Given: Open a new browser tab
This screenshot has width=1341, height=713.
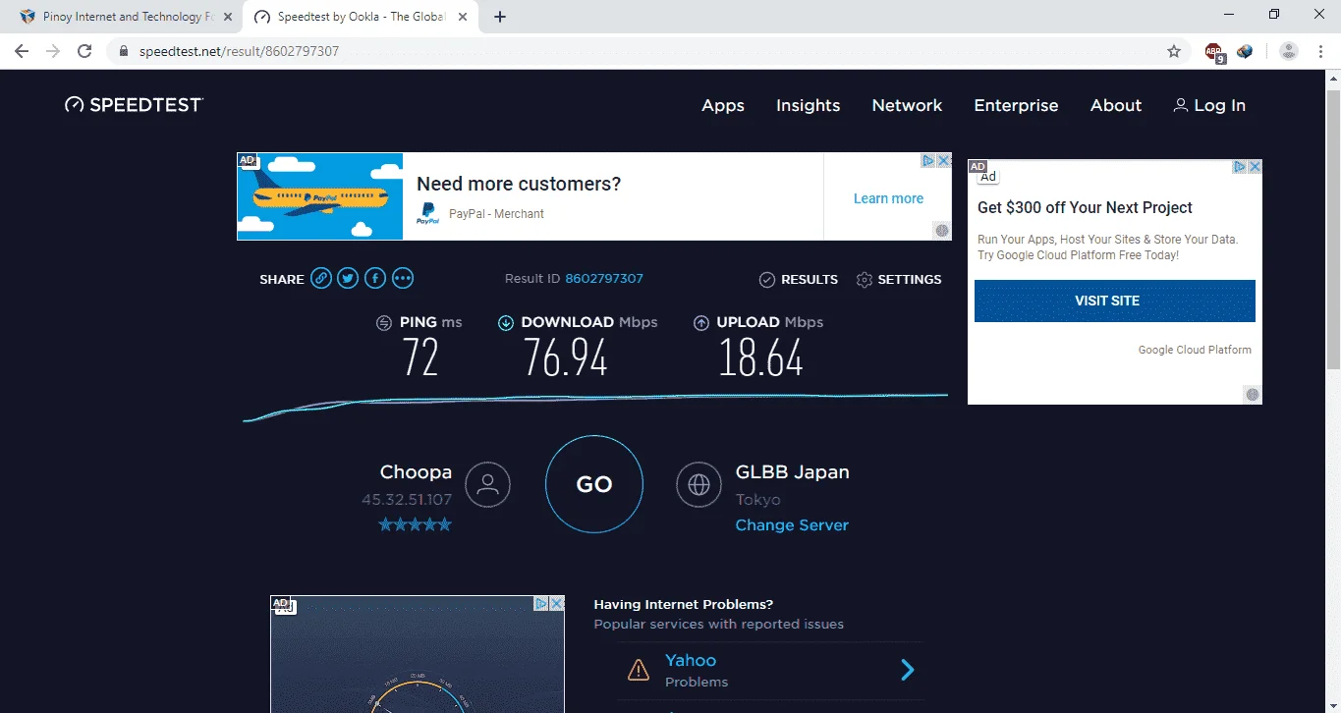Looking at the screenshot, I should click(500, 17).
